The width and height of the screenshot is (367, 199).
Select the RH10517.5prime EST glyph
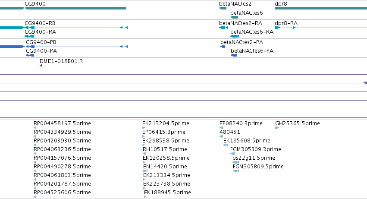tap(144, 154)
